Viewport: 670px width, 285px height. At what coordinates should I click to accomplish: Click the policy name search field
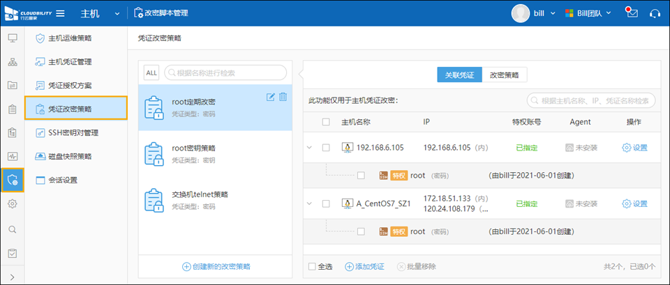pos(225,72)
